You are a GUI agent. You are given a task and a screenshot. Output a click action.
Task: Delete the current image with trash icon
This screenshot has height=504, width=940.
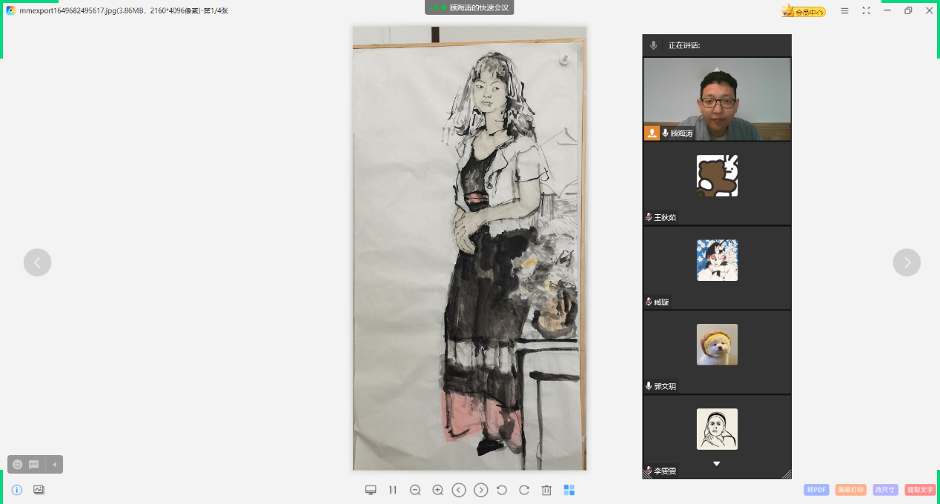coord(546,490)
